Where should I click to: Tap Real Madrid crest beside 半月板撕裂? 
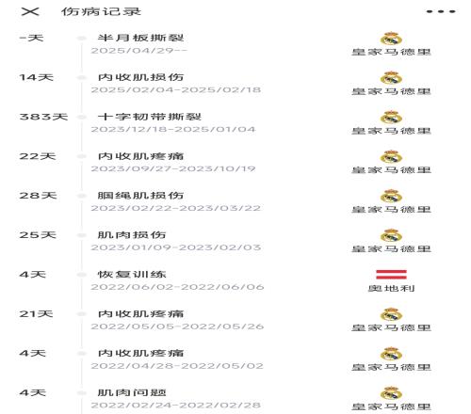coord(391,39)
